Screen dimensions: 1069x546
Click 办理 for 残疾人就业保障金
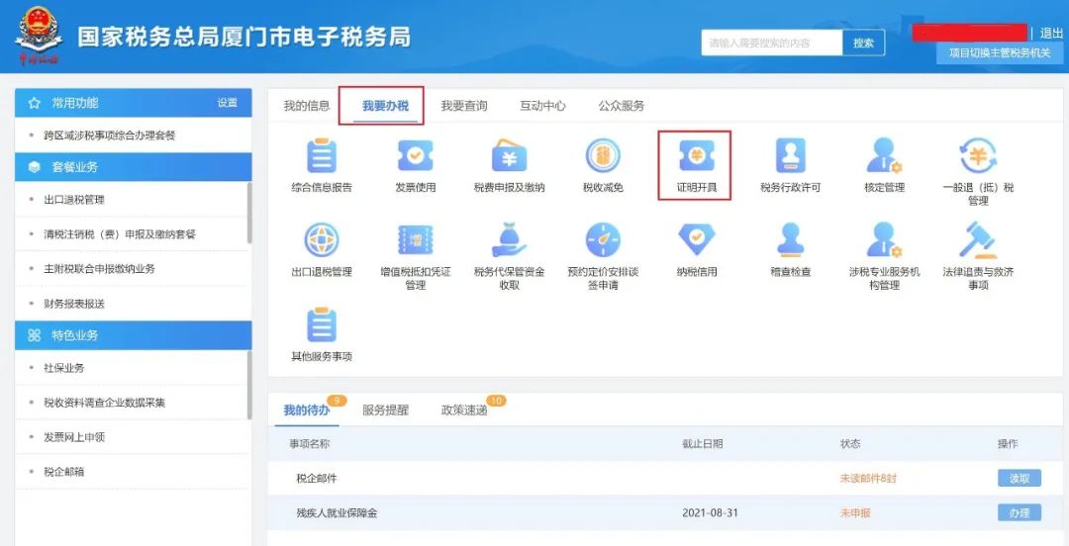point(1019,512)
